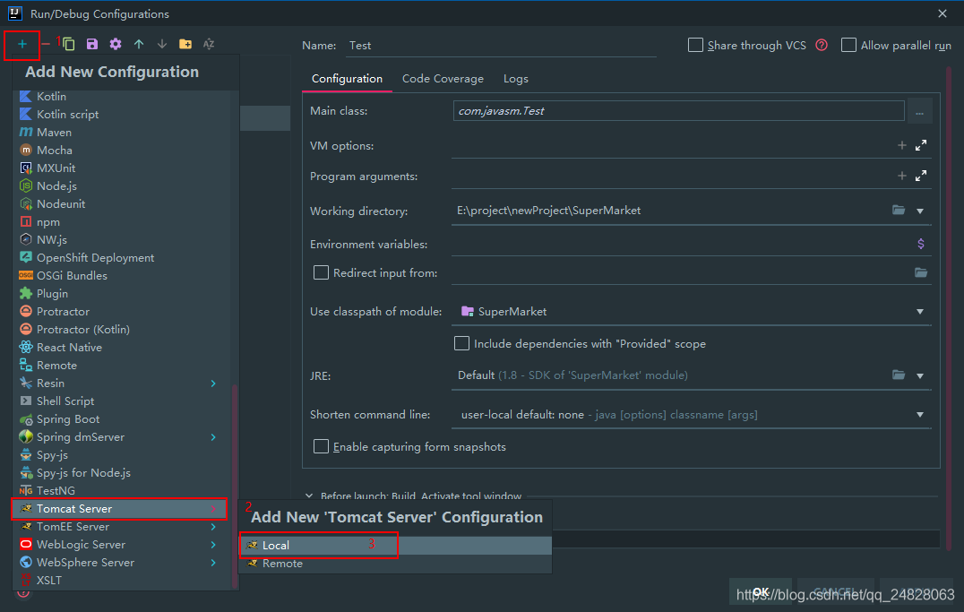Browse working directory folder icon
Screen dimensions: 964x612
899,211
